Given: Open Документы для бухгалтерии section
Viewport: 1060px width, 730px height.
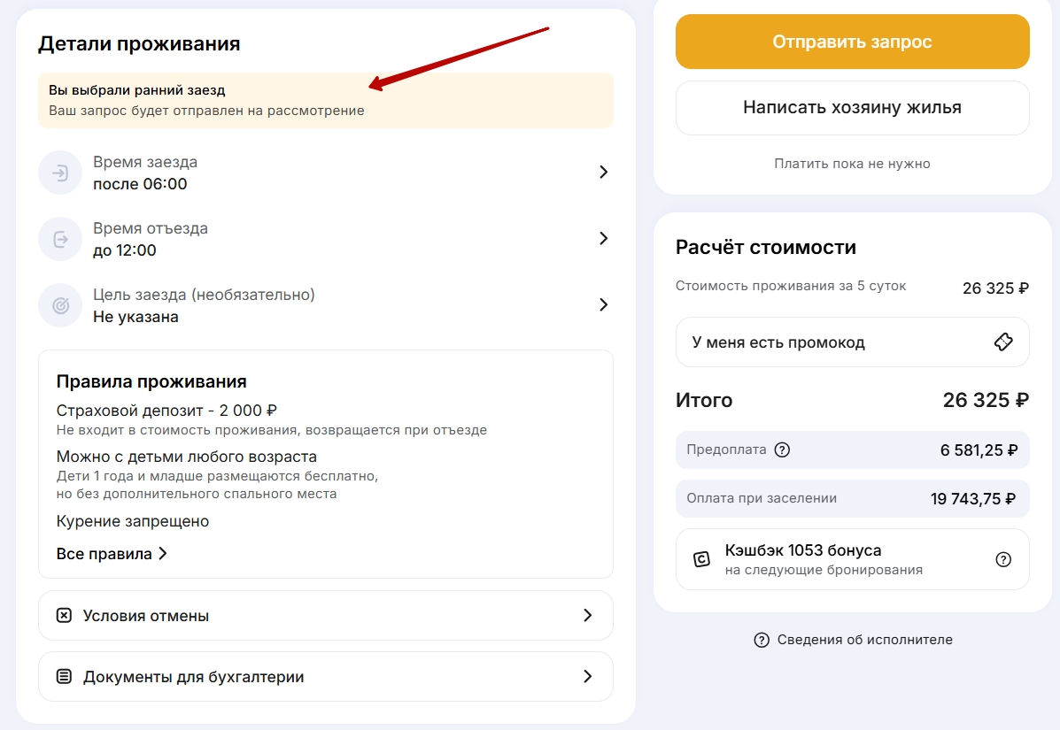Looking at the screenshot, I should click(326, 676).
